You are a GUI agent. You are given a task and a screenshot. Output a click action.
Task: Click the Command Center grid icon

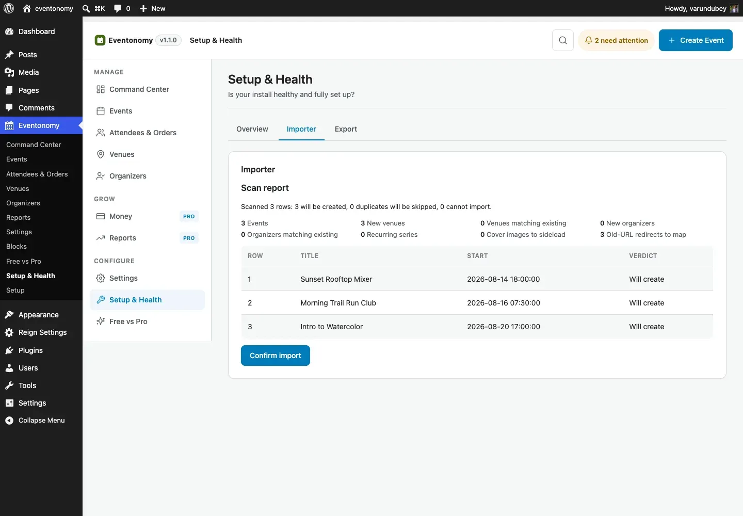101,89
